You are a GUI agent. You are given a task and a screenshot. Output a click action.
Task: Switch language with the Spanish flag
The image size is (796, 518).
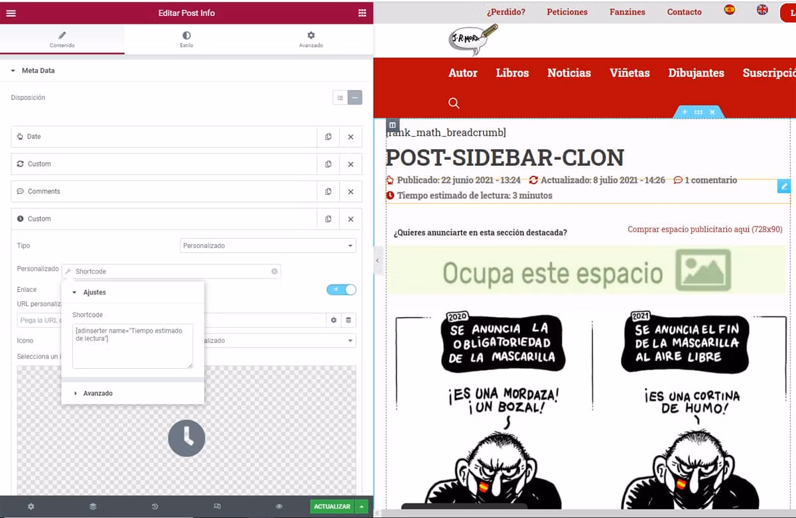(730, 10)
